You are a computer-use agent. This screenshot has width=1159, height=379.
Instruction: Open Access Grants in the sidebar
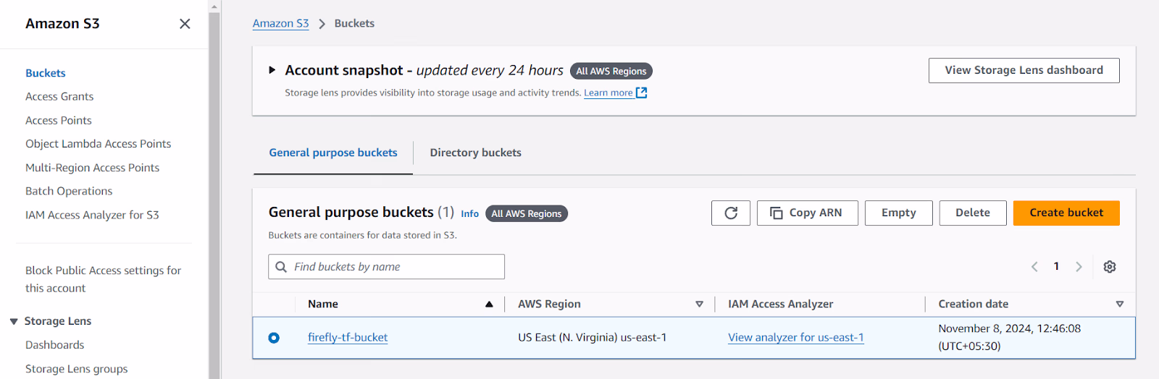coord(59,96)
